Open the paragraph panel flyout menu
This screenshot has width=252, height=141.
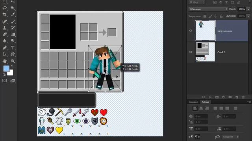249,102
